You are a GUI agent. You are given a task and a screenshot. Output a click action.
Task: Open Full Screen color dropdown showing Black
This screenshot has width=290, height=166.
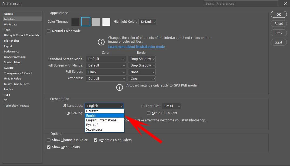click(106, 72)
